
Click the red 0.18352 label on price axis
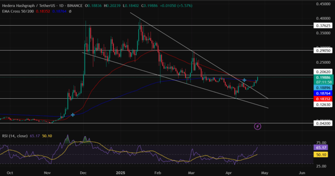pyautogui.click(x=323, y=99)
